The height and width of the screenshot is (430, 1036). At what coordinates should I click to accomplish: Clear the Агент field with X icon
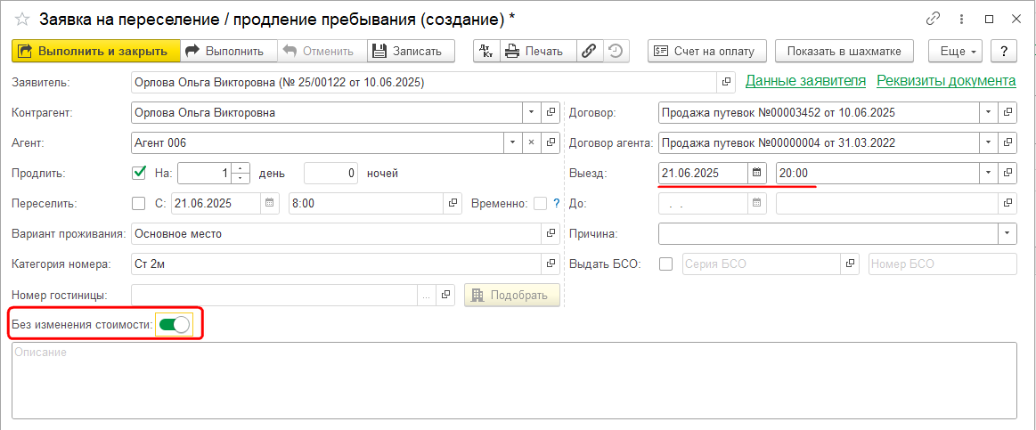[531, 142]
